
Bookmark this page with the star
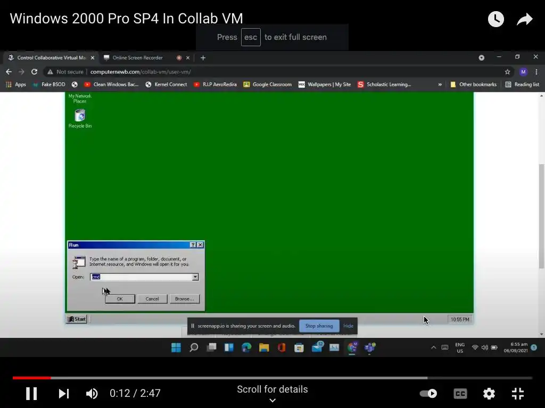[x=507, y=72]
